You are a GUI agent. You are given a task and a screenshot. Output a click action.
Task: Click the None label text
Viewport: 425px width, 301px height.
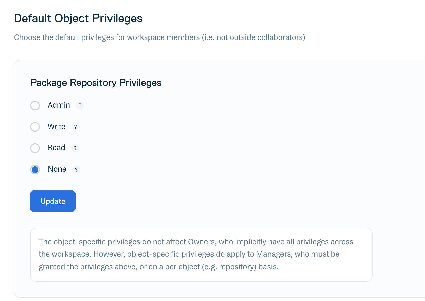click(x=57, y=169)
